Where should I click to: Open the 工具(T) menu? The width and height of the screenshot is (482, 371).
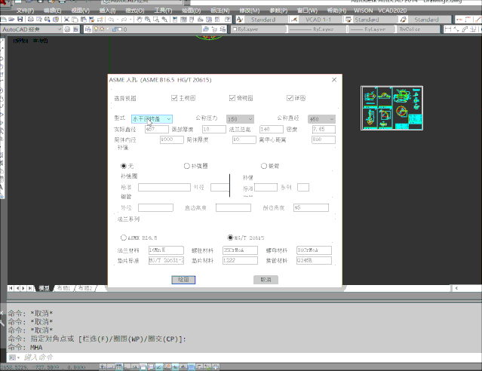point(163,11)
